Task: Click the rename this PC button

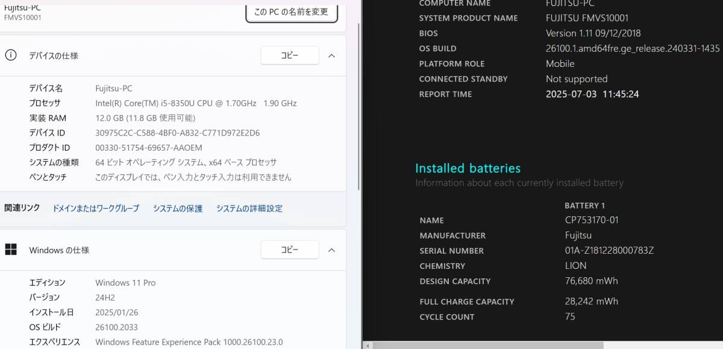Action: [x=292, y=11]
